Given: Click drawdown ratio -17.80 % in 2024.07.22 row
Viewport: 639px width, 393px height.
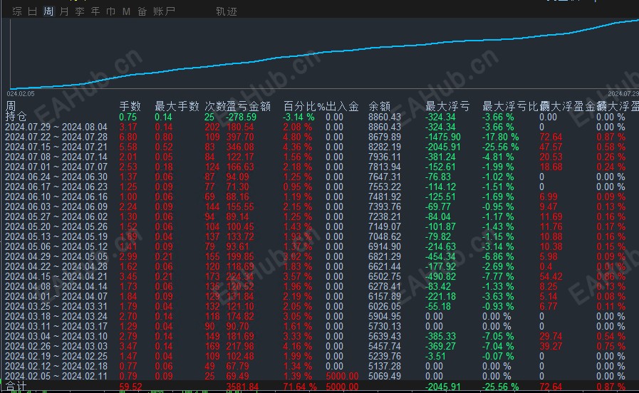Looking at the screenshot, I should 500,137.
